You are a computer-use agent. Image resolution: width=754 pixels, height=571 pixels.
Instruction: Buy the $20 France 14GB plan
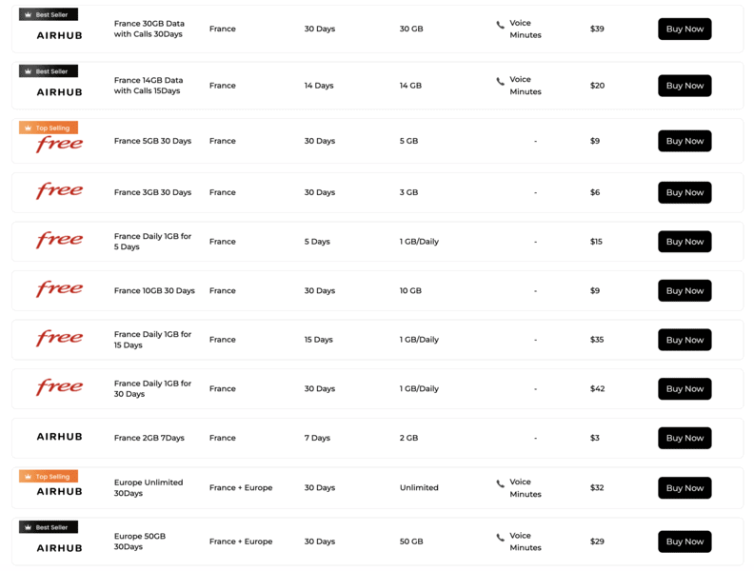click(685, 86)
